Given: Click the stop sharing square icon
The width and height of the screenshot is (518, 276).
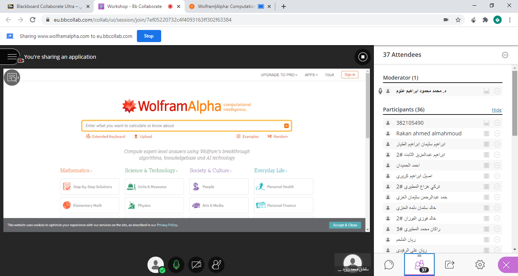Looking at the screenshot, I should pos(363,57).
